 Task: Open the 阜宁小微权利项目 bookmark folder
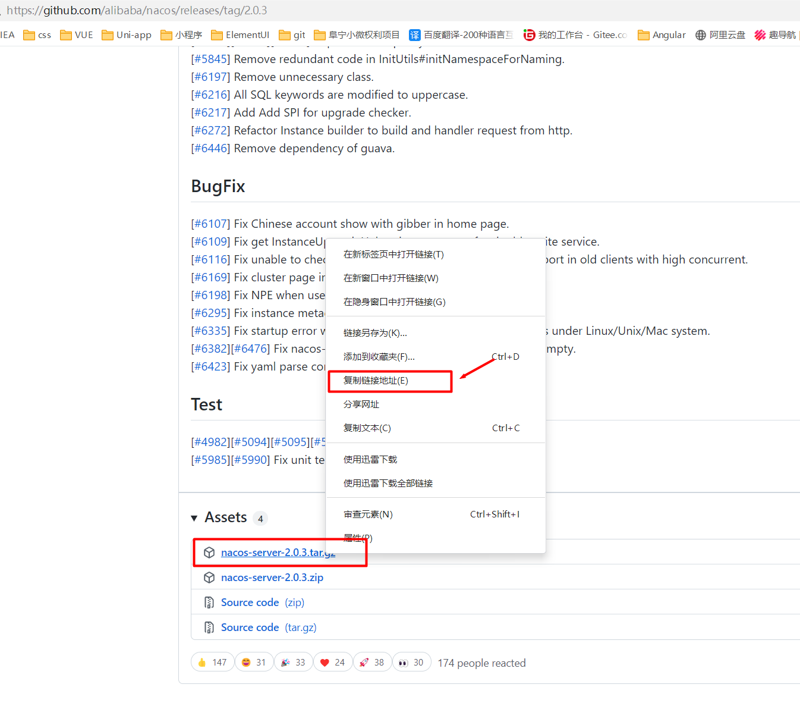pos(357,35)
